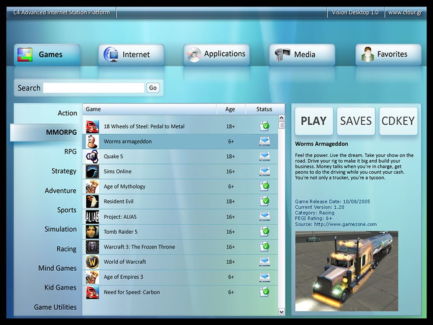Screen dimensions: 433x325
Task: Click download status icon for Sims Online
Action: [265, 171]
